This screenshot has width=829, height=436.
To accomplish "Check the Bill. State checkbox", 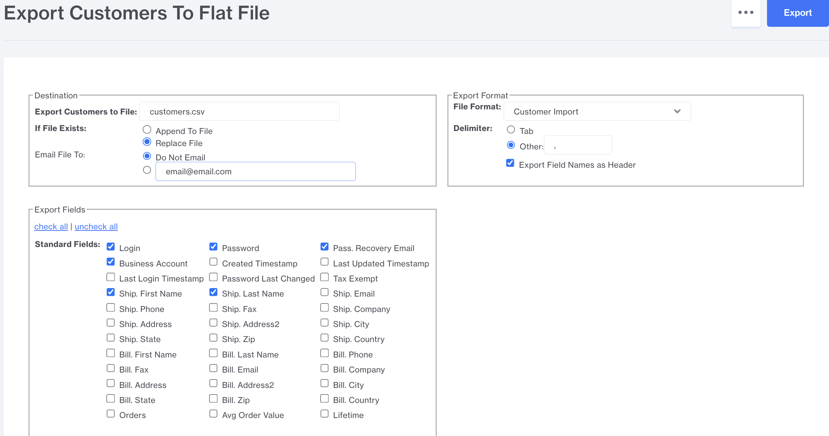I will point(110,399).
